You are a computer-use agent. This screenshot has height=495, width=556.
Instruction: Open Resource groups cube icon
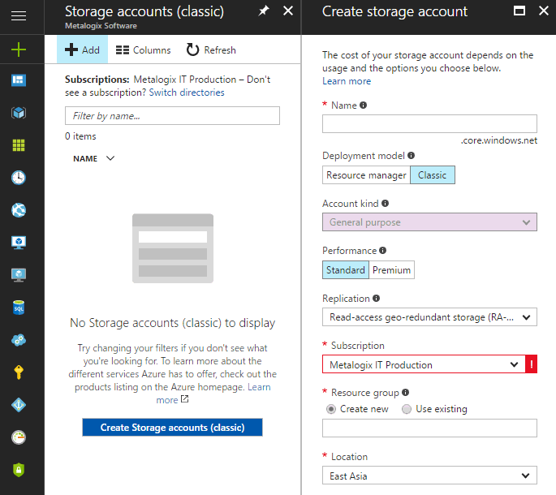click(x=19, y=113)
